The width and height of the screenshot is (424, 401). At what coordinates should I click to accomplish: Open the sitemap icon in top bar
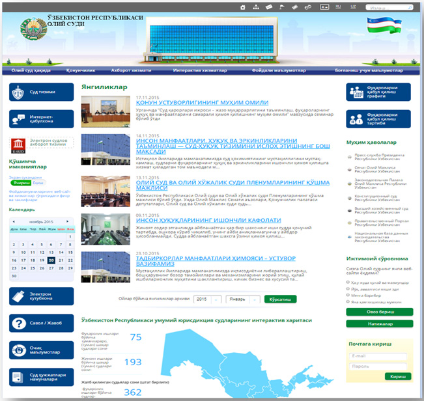coord(256,7)
